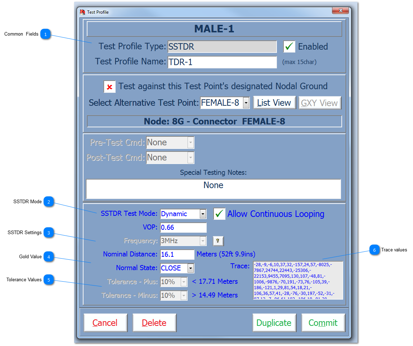The height and width of the screenshot is (346, 413).
Task: Delete the TDR-1 profile
Action: point(154,322)
